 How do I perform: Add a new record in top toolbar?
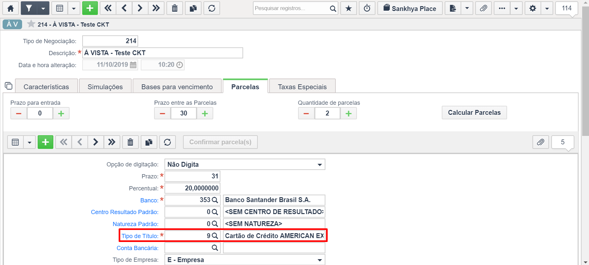[x=90, y=8]
